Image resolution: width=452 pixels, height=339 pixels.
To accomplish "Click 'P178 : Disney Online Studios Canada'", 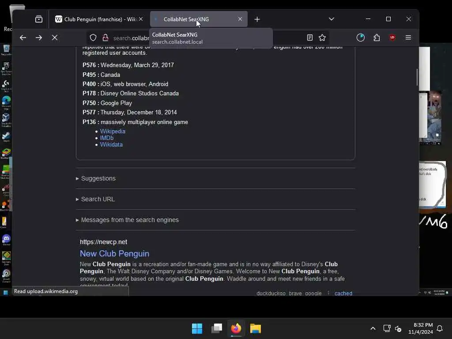I will coord(131,94).
